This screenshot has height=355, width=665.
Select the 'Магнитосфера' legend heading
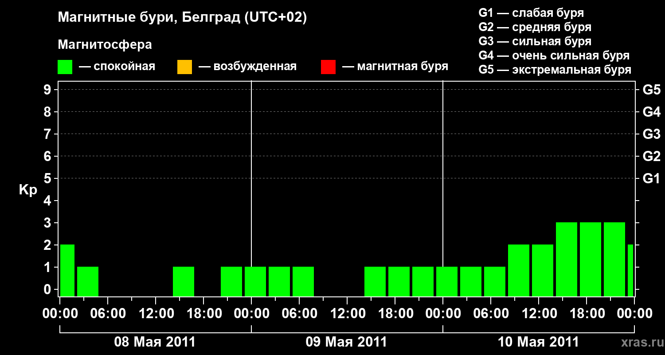click(x=105, y=45)
